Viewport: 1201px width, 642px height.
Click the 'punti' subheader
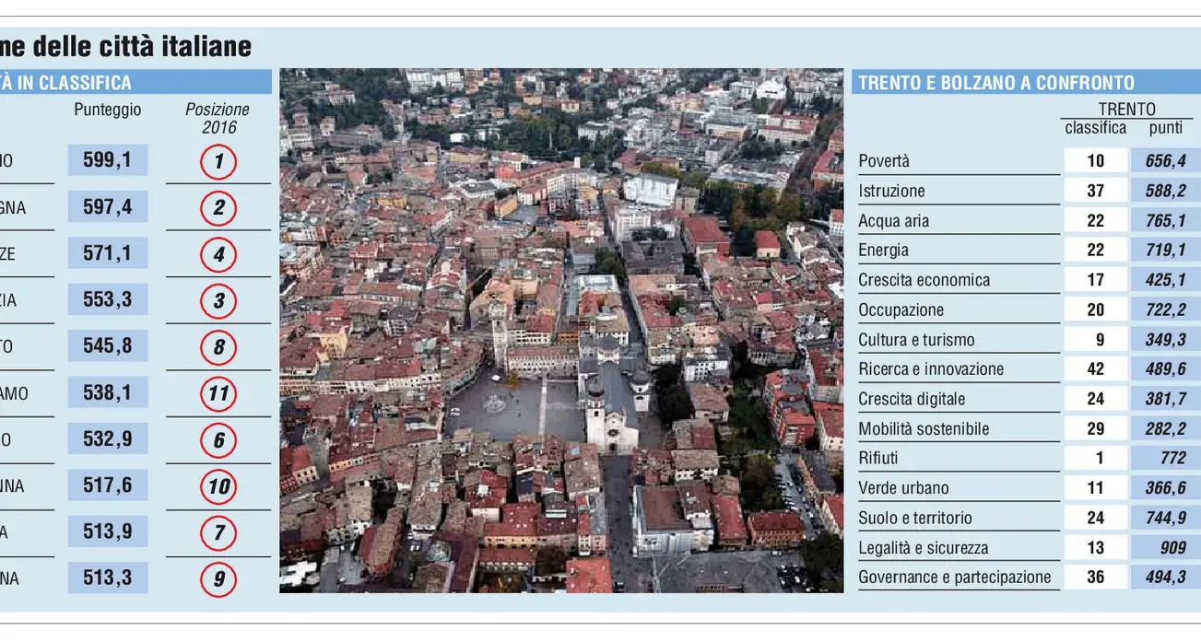coord(1166,129)
